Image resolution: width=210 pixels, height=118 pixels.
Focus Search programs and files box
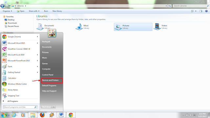click(20, 107)
